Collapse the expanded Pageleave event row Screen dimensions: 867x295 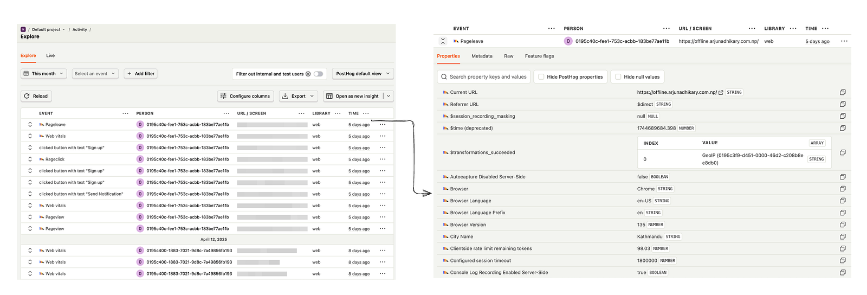click(443, 41)
